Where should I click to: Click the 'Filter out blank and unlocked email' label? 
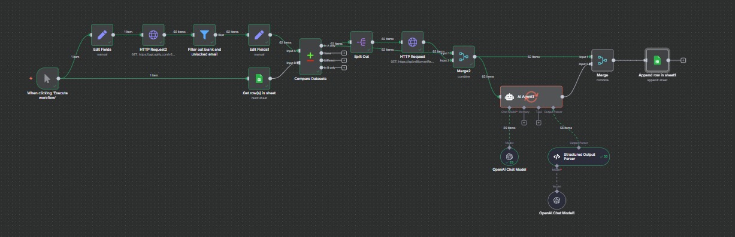205,51
